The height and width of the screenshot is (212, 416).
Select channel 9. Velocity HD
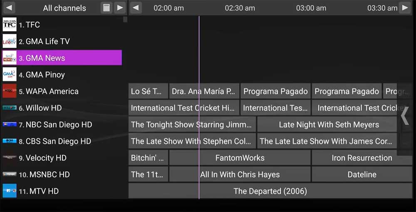tap(62, 157)
